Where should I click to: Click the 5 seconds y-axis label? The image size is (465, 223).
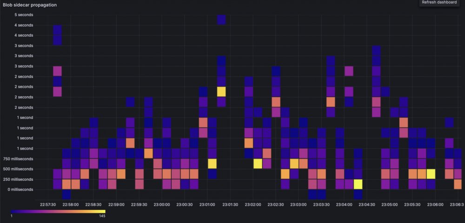tap(24, 14)
